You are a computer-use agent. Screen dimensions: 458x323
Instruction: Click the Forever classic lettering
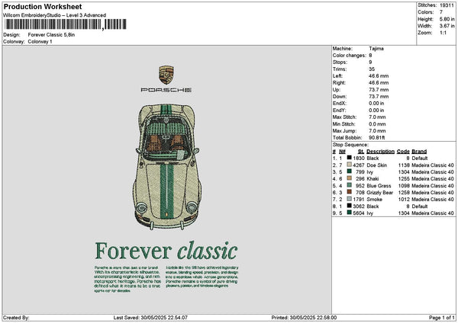pos(166,251)
